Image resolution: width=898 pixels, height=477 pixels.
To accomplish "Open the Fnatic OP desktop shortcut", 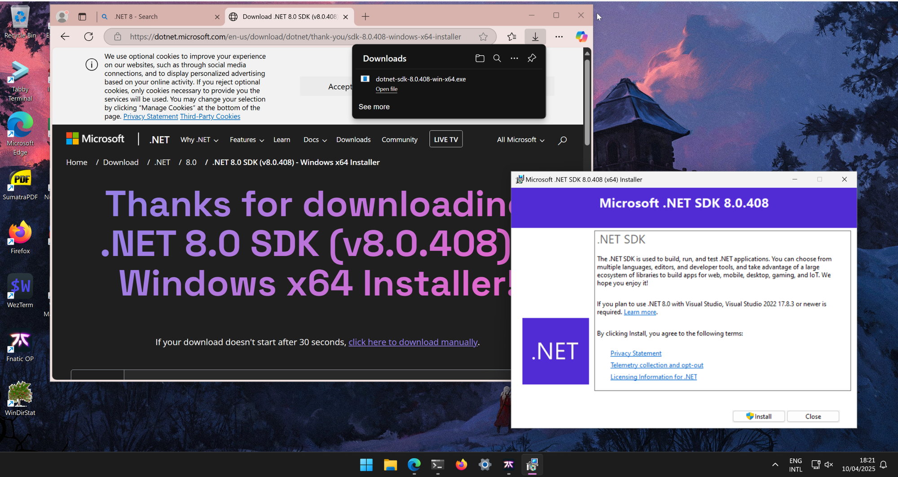I will coord(20,347).
